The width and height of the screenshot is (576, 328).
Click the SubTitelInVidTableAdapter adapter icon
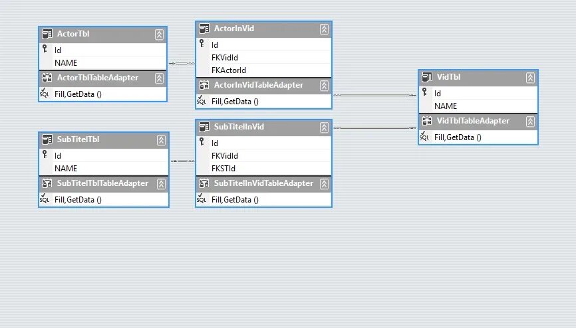(204, 183)
